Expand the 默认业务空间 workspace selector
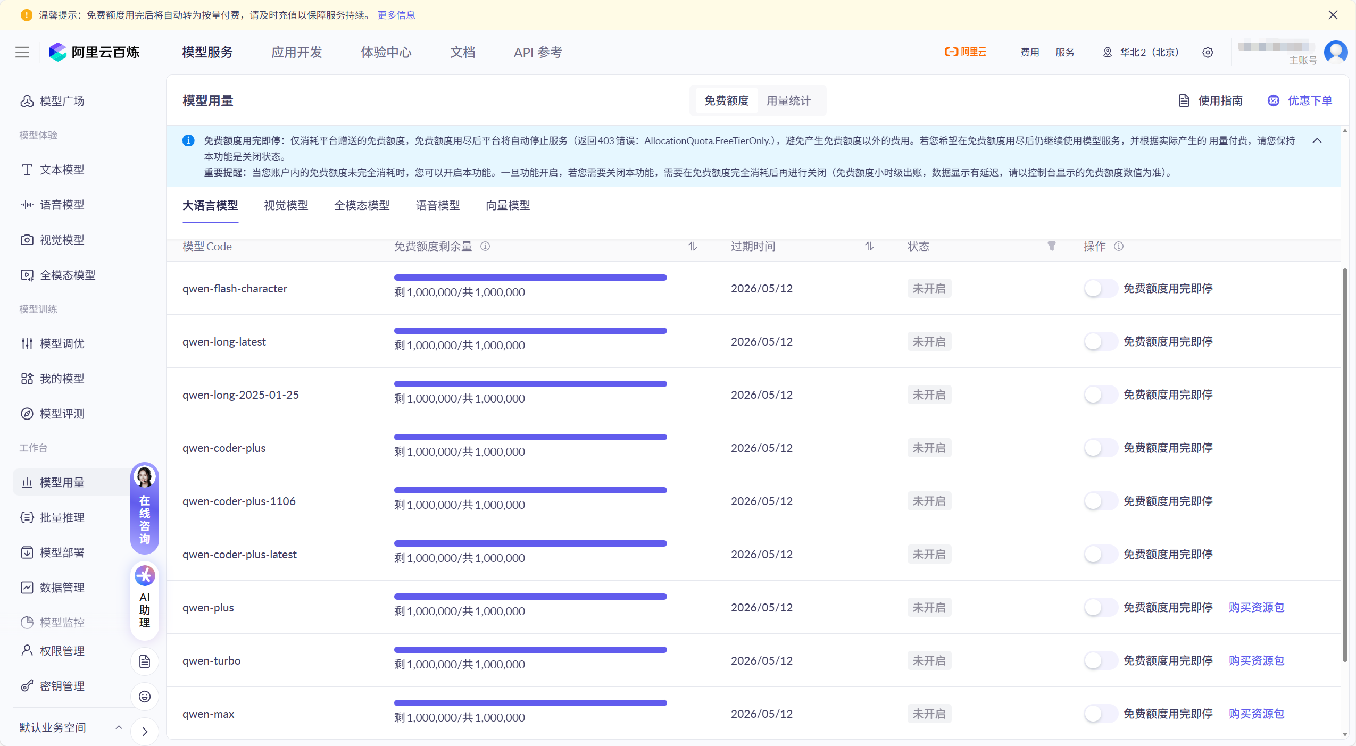The width and height of the screenshot is (1356, 746). (71, 727)
